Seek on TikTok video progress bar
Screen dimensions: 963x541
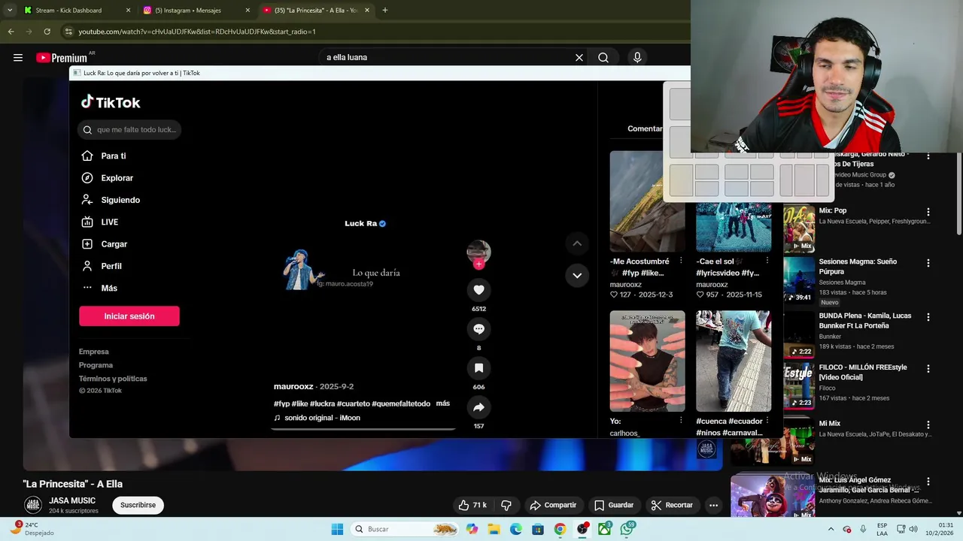(x=363, y=429)
